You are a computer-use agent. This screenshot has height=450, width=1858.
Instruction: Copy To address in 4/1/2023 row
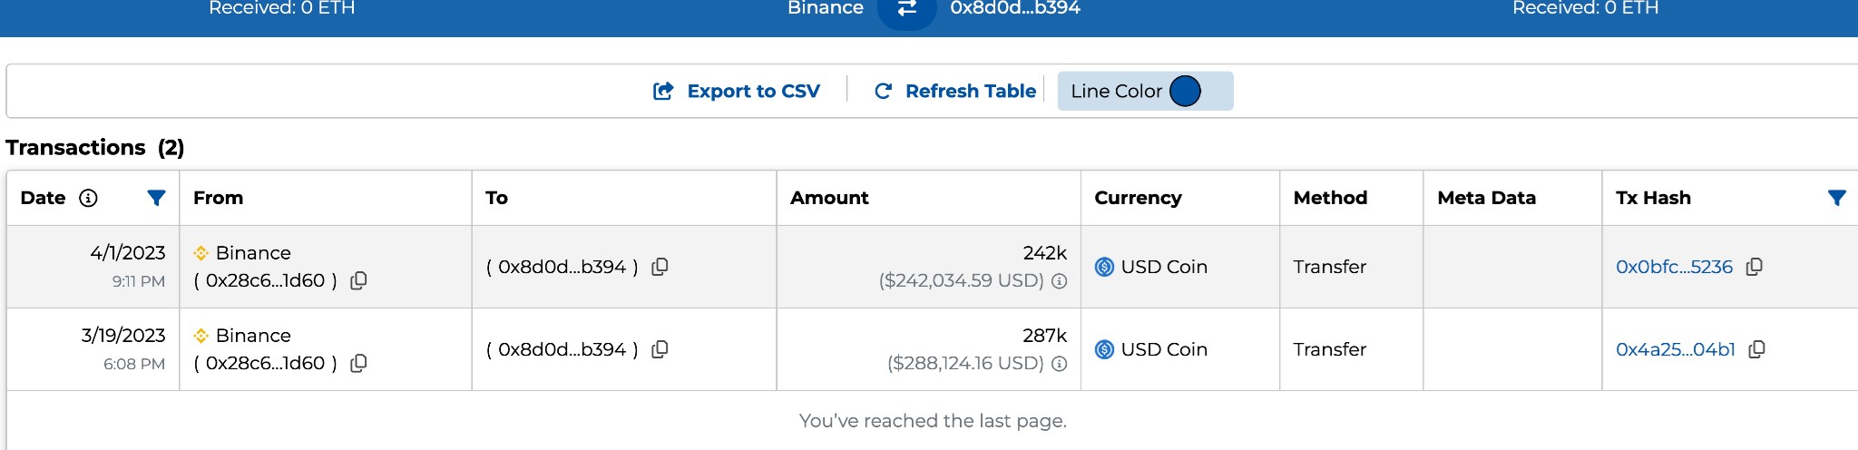pos(660,267)
